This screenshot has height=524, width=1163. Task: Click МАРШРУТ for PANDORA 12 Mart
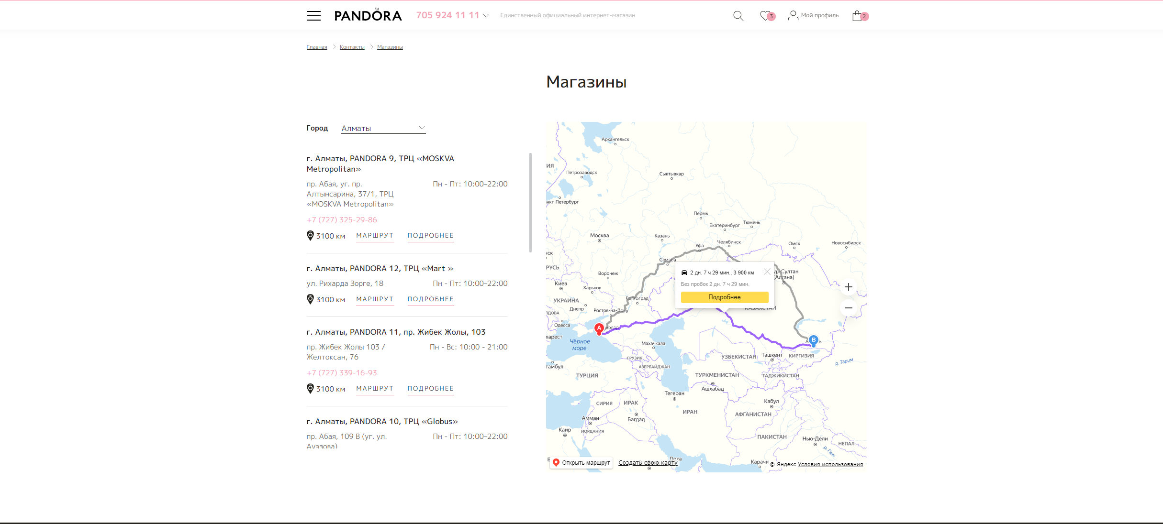point(375,299)
